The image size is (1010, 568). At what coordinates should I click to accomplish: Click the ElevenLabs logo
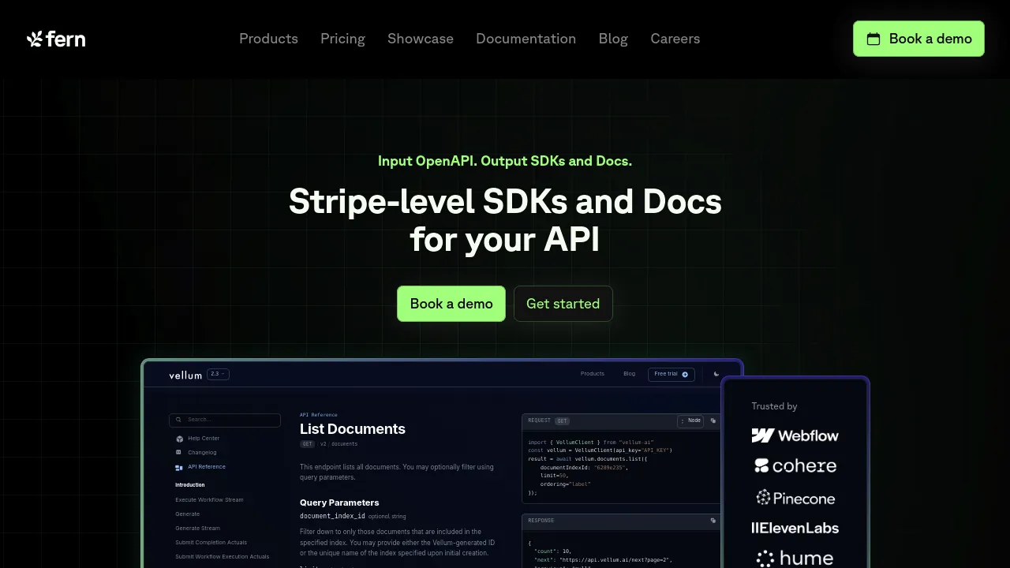(795, 528)
